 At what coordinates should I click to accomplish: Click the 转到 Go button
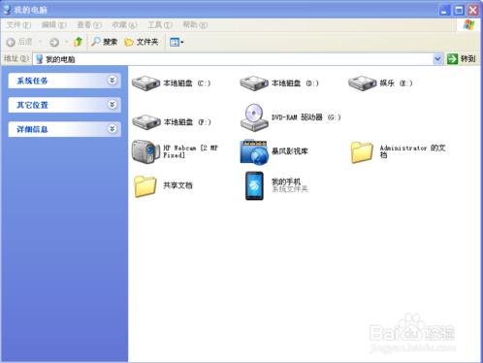click(x=462, y=59)
